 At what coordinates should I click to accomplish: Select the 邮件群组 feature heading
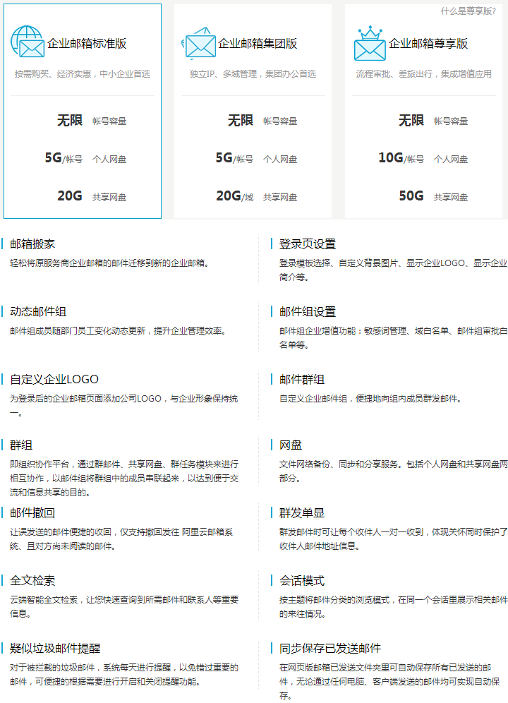click(301, 379)
